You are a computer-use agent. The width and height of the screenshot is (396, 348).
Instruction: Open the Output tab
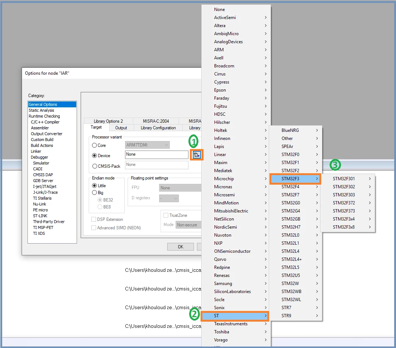point(121,128)
